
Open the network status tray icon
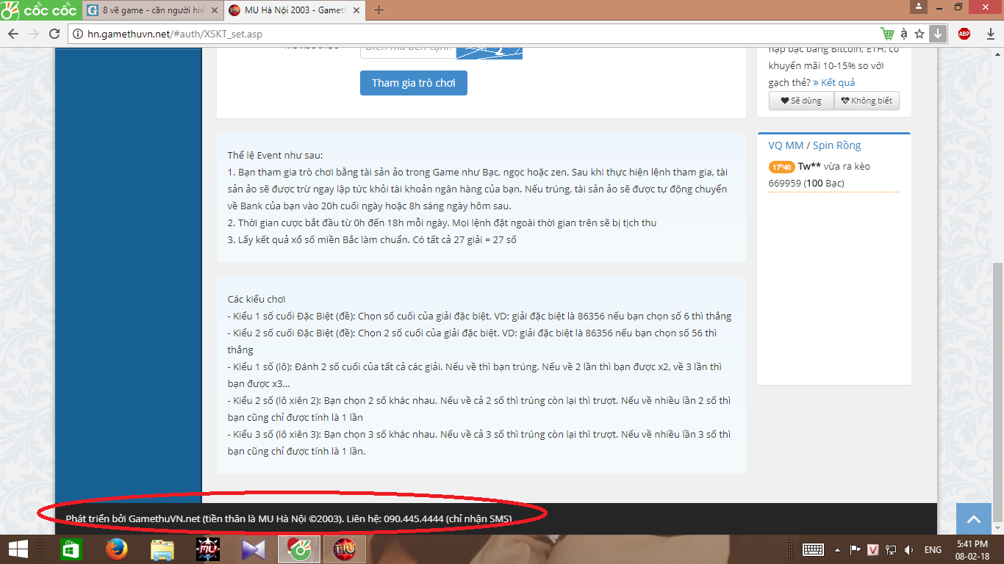coord(891,549)
